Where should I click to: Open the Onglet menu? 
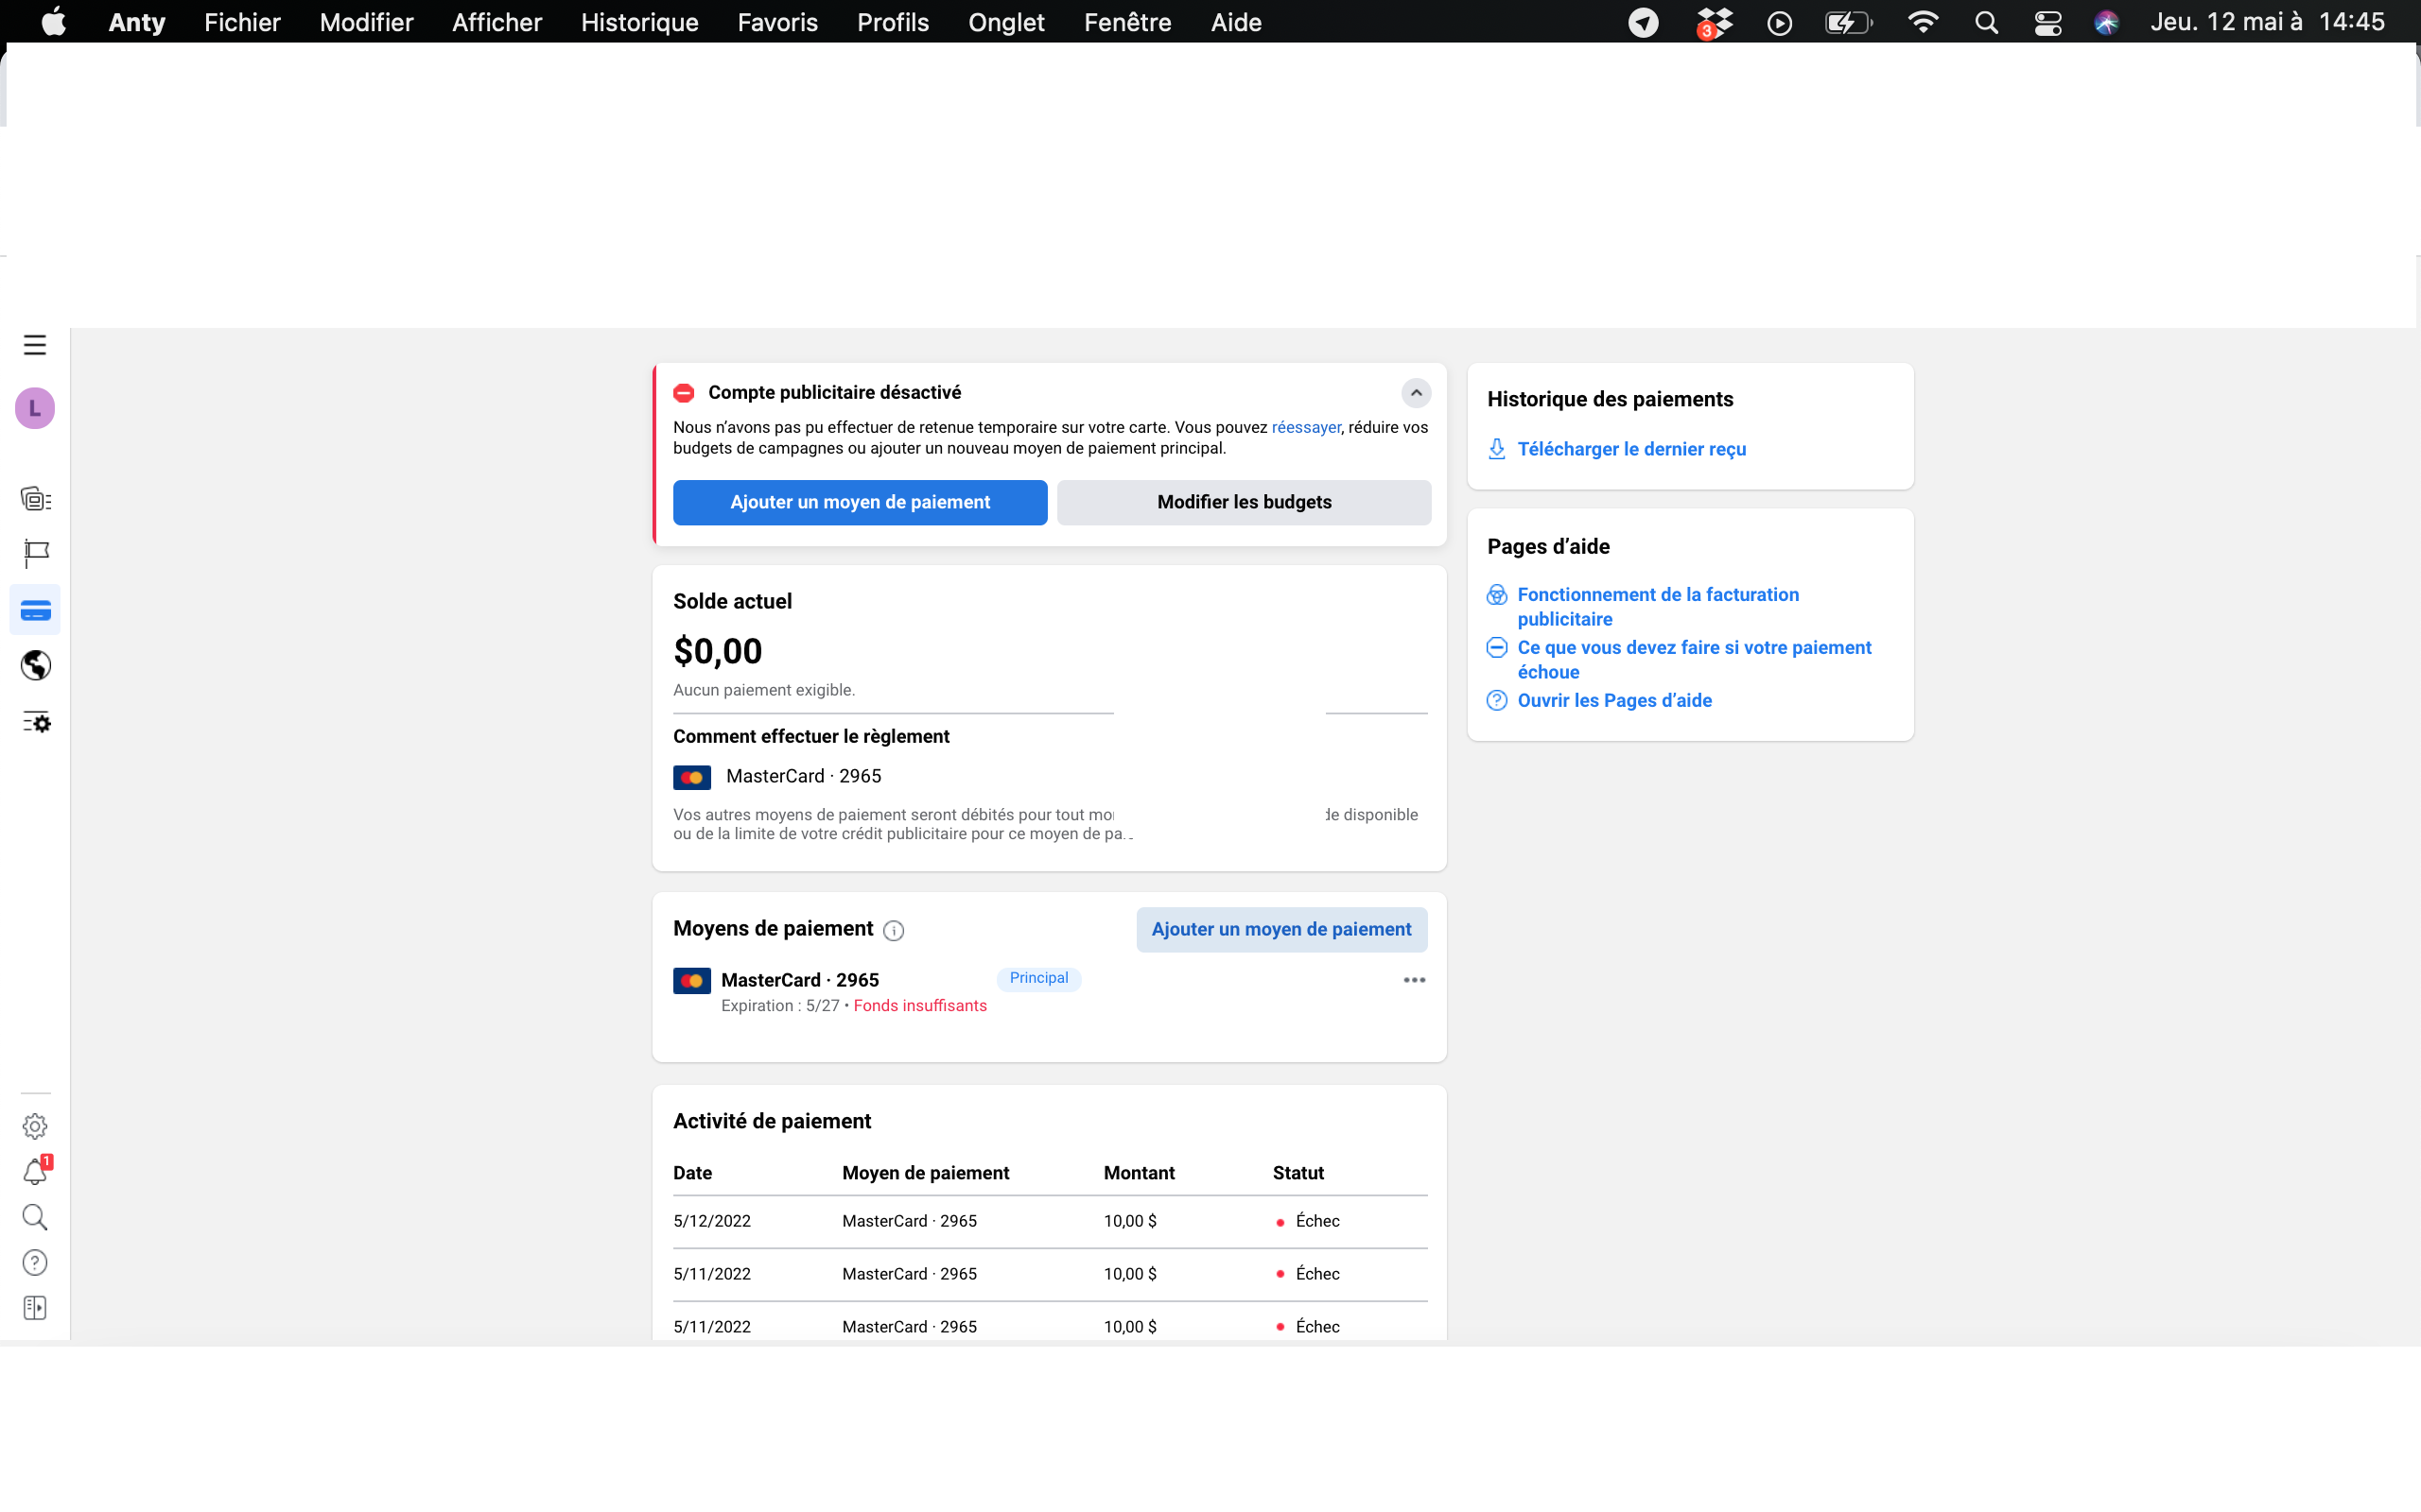(x=1006, y=22)
